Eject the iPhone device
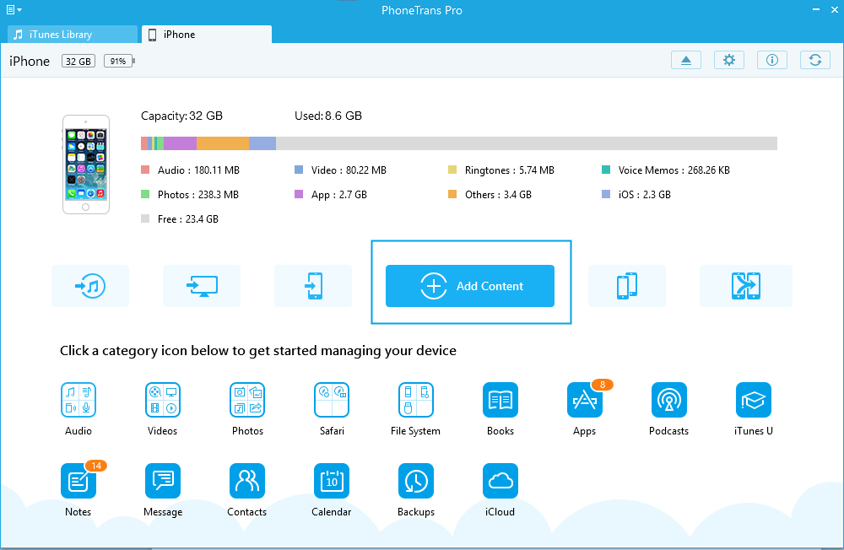The image size is (844, 550). point(686,60)
